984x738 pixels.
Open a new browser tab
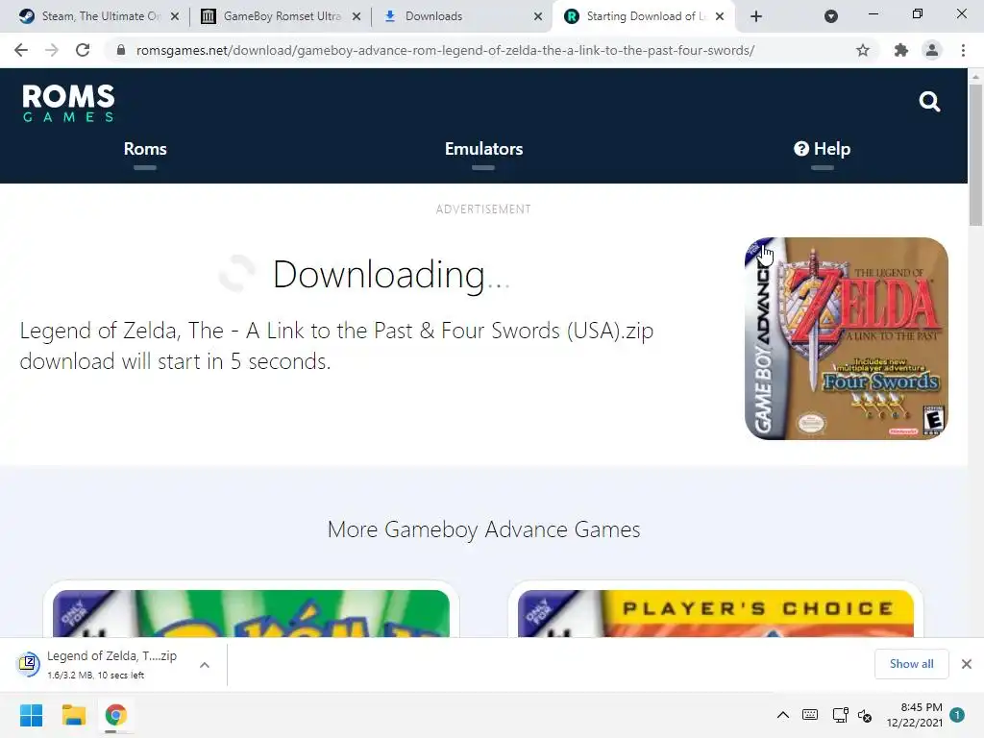tap(756, 16)
